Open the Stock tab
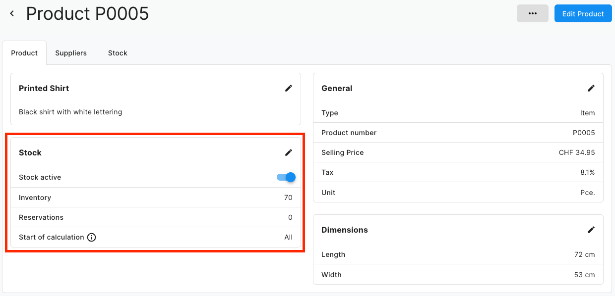 [118, 53]
